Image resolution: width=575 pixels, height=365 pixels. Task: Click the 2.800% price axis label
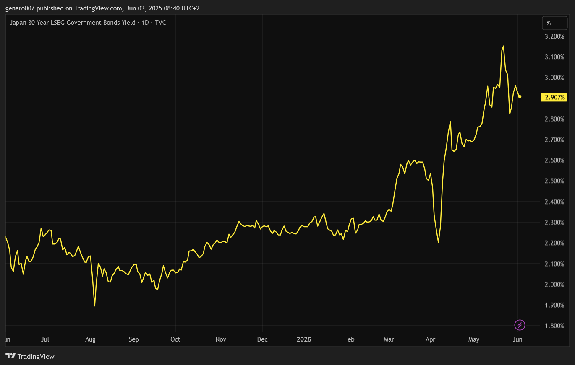tap(554, 119)
